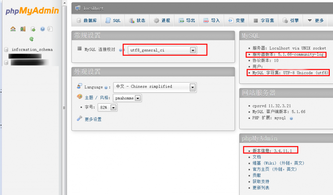Expand the 更多 tab menu
Image resolution: width=333 pixels, height=195 pixels.
pyautogui.click(x=315, y=20)
